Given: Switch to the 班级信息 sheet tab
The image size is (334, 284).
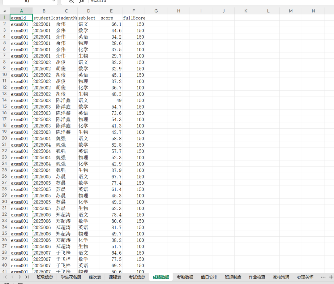Looking at the screenshot, I should pyautogui.click(x=45, y=277).
